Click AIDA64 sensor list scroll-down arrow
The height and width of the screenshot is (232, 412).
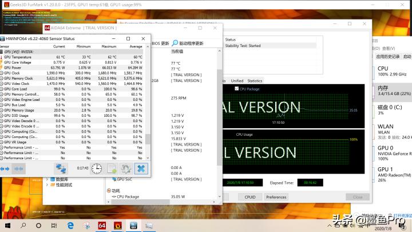click(x=219, y=196)
